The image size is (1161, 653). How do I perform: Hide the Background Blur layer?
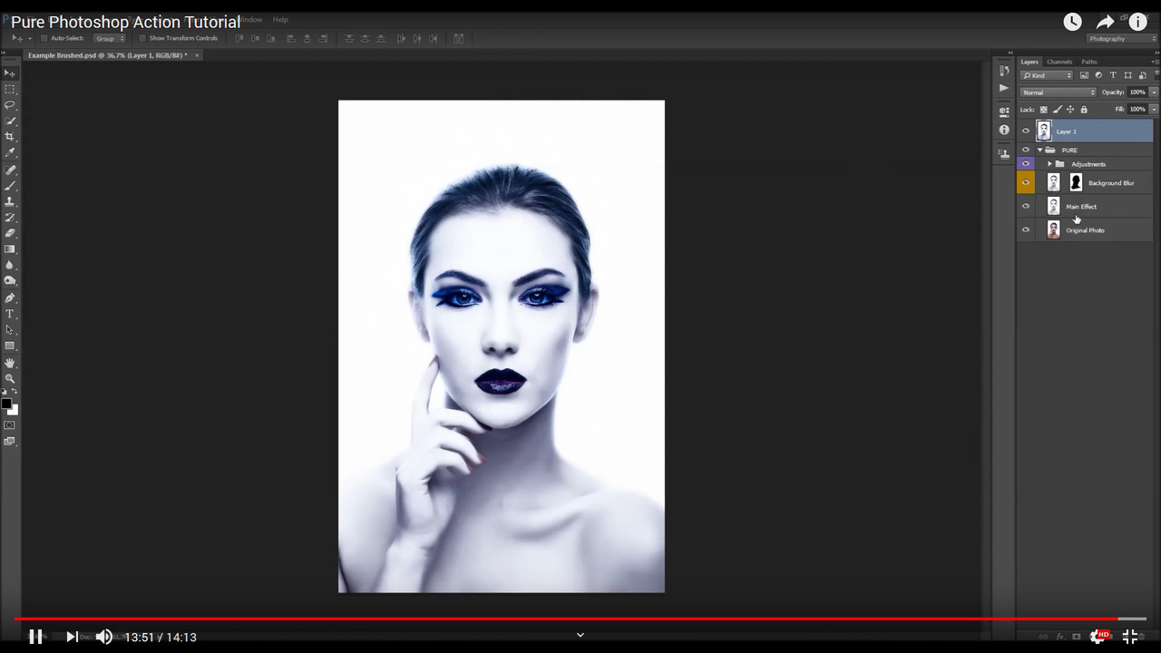[1026, 181]
